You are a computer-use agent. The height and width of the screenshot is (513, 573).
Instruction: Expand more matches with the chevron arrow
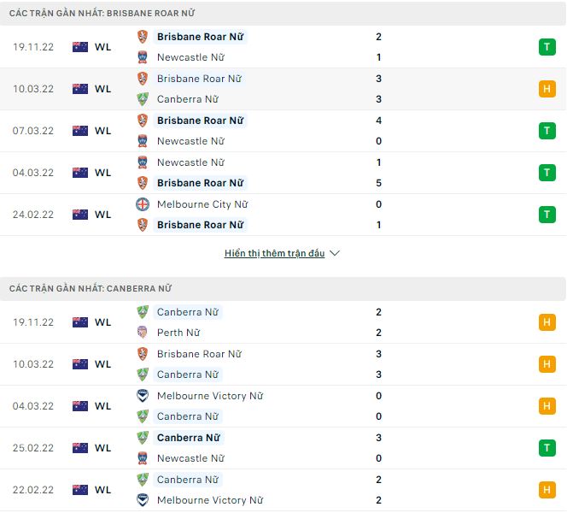[335, 253]
